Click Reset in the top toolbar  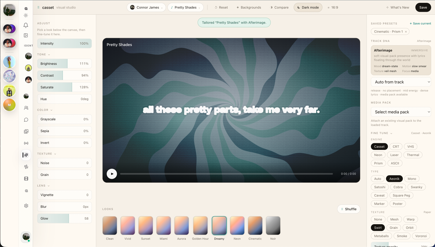tap(221, 7)
